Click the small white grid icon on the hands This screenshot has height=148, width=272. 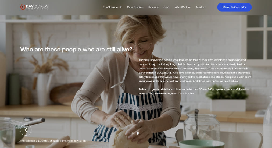[x=138, y=133]
